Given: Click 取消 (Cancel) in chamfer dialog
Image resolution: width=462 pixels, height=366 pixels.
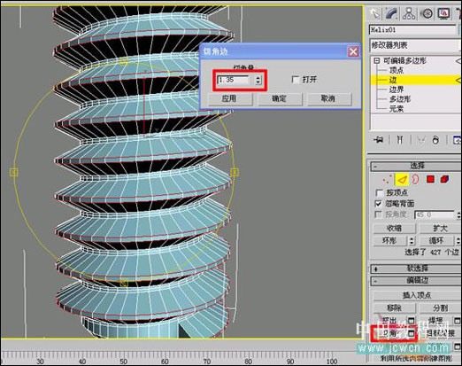Looking at the screenshot, I should point(329,98).
